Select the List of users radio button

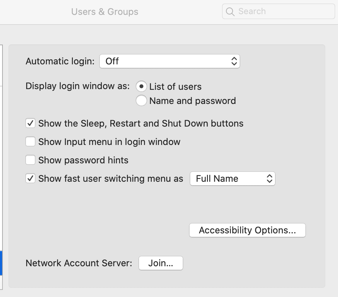pyautogui.click(x=141, y=87)
